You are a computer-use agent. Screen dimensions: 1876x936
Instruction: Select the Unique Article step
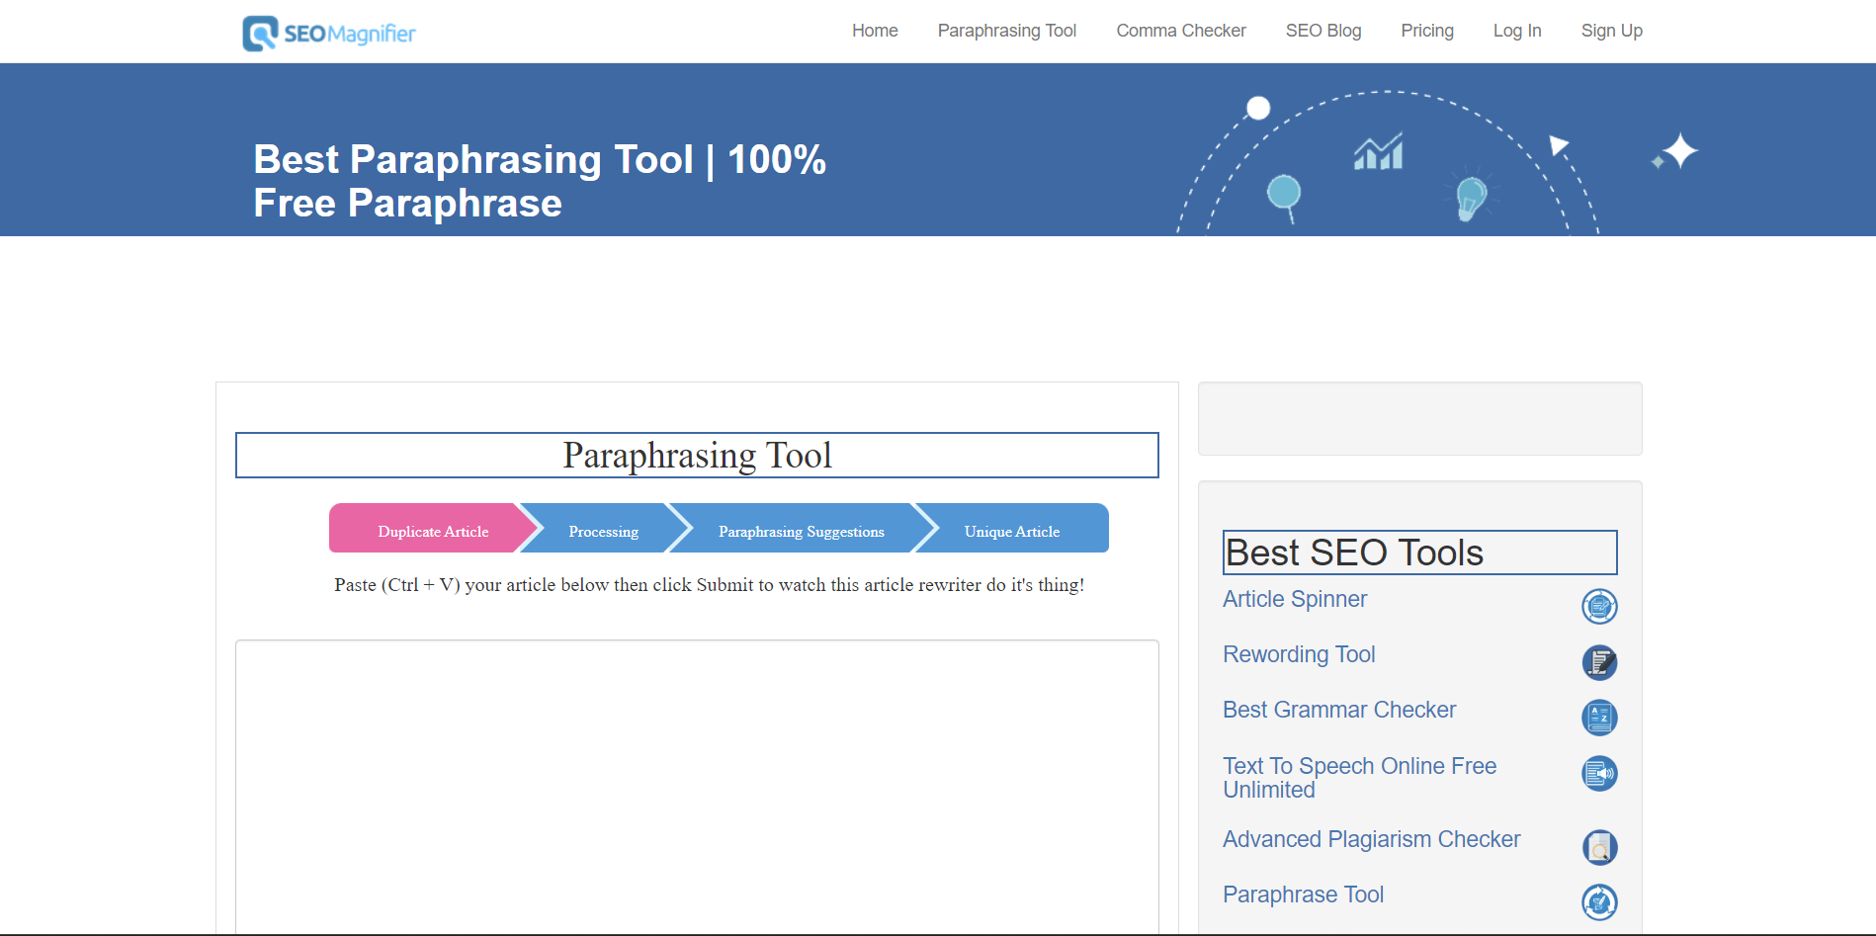click(1012, 528)
